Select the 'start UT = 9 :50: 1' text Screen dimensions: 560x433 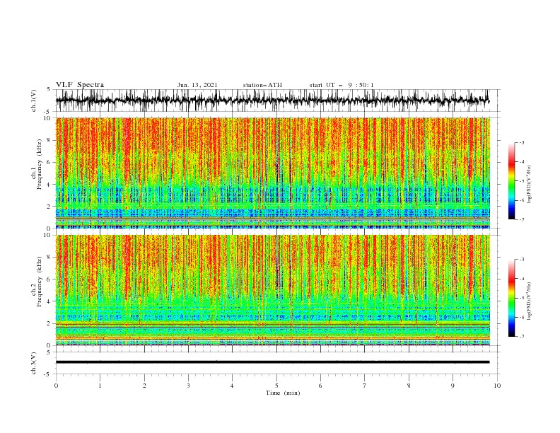coord(342,85)
